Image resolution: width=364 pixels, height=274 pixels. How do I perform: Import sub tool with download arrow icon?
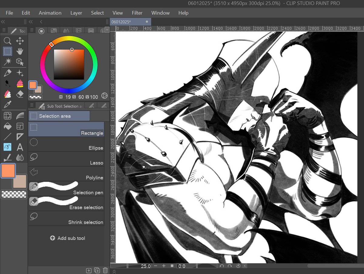[x=89, y=270]
